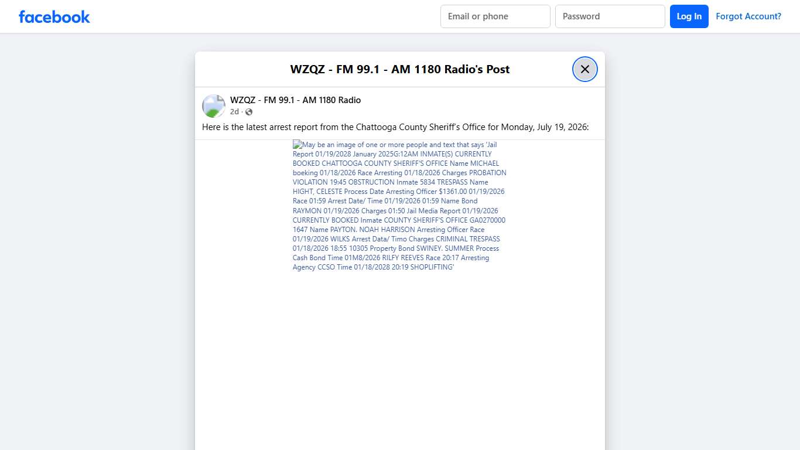Click the gray background outside the post dialog

[x=100, y=234]
